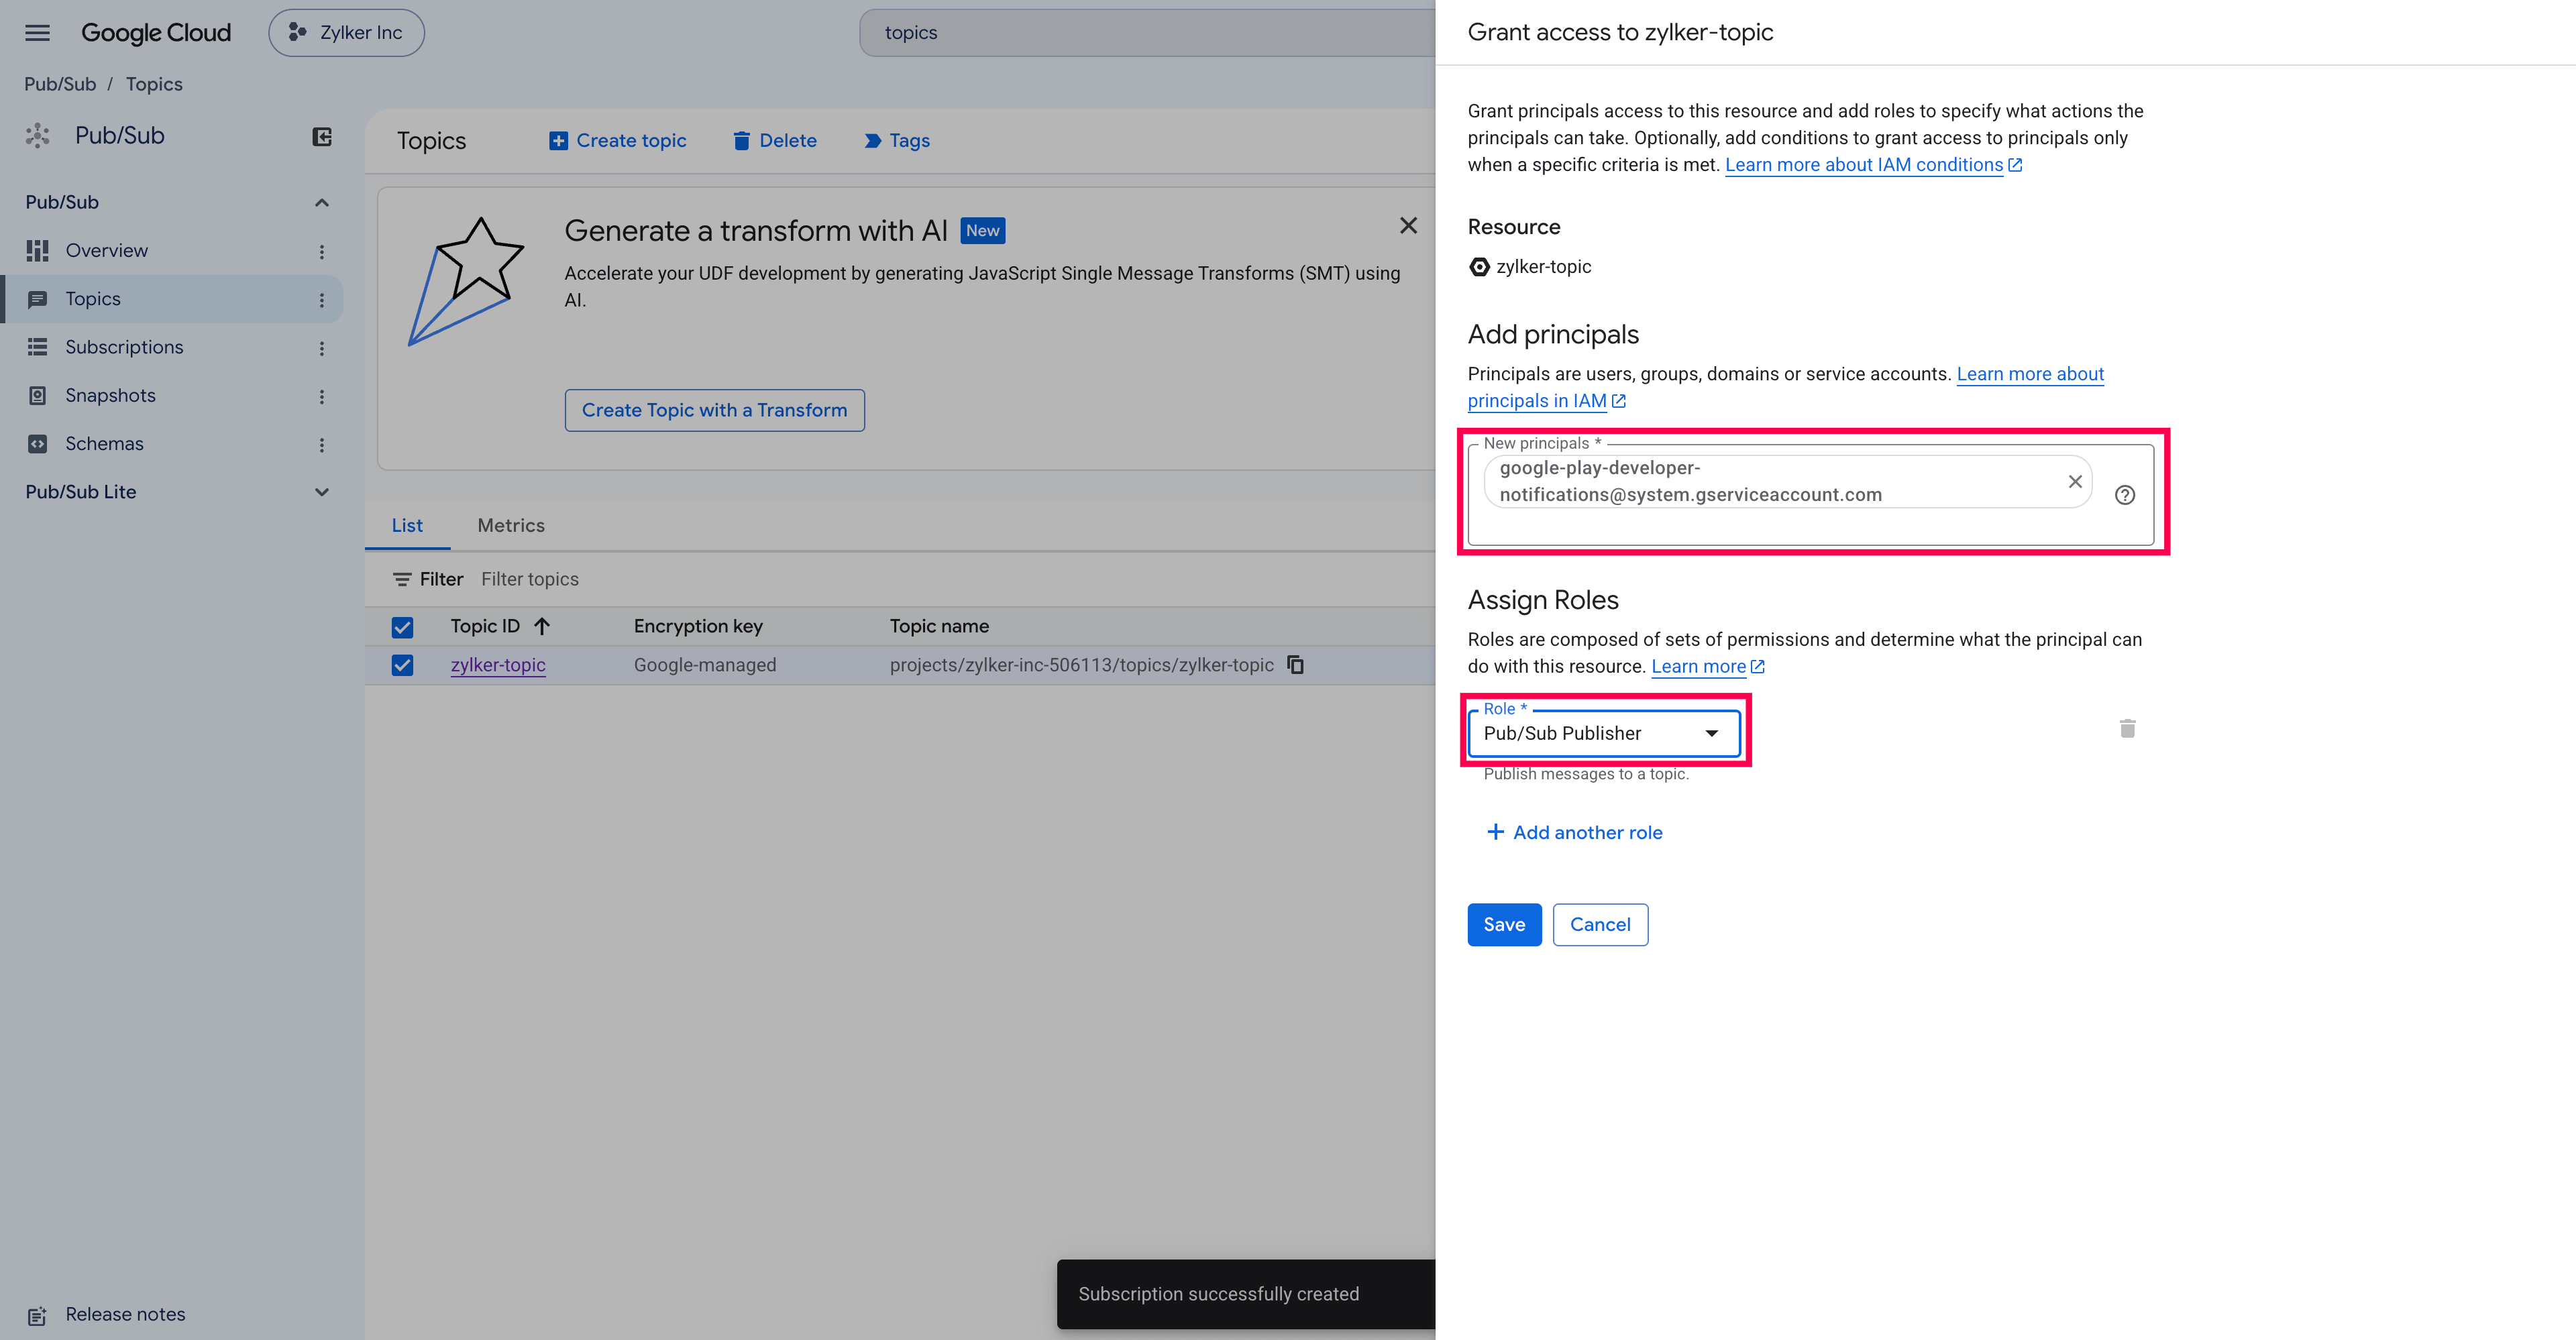Open Learn more about principals in IAM
The width and height of the screenshot is (2576, 1340).
[x=1786, y=388]
